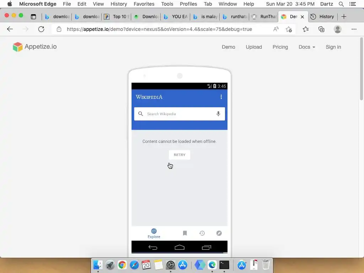Switch to the History tab
The width and height of the screenshot is (364, 273).
click(x=323, y=16)
